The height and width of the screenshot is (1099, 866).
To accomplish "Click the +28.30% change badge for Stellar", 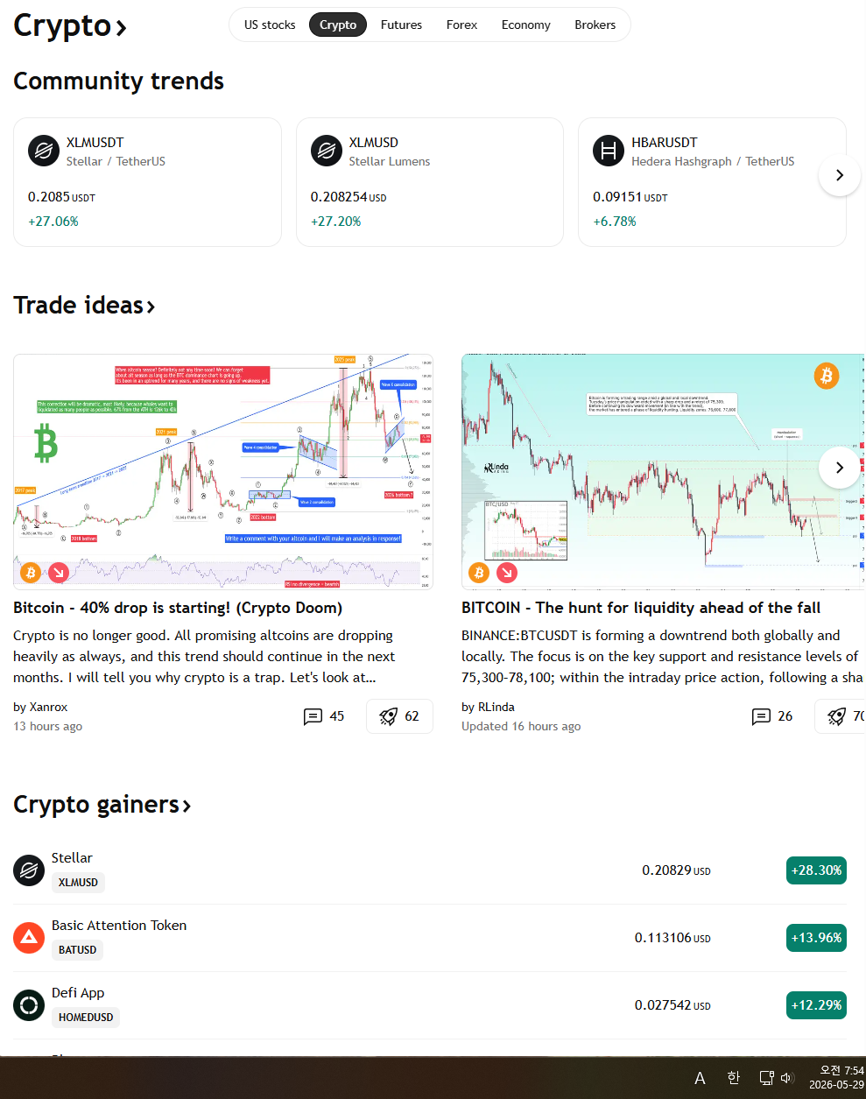I will click(816, 870).
